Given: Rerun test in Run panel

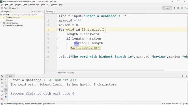Looking at the screenshot, I should click(x=2, y=79).
